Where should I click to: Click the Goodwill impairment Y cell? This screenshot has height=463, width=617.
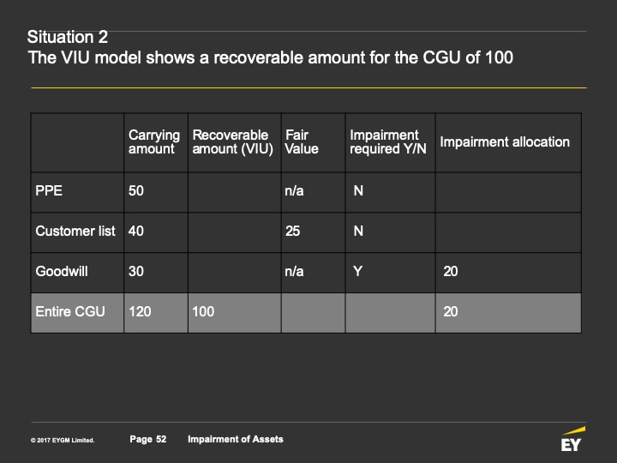357,271
